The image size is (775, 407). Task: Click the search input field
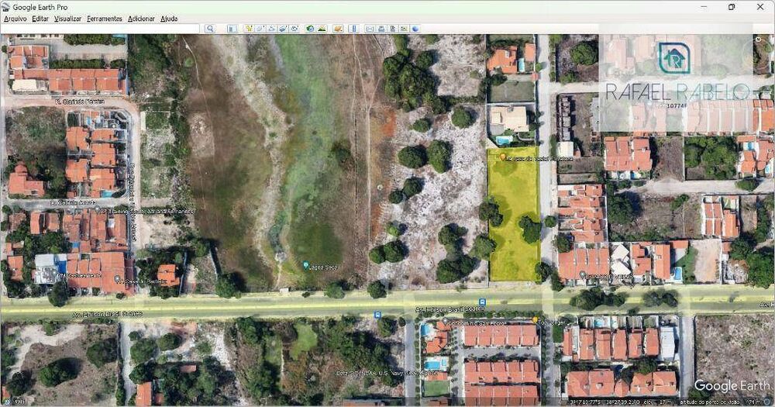pos(101,29)
